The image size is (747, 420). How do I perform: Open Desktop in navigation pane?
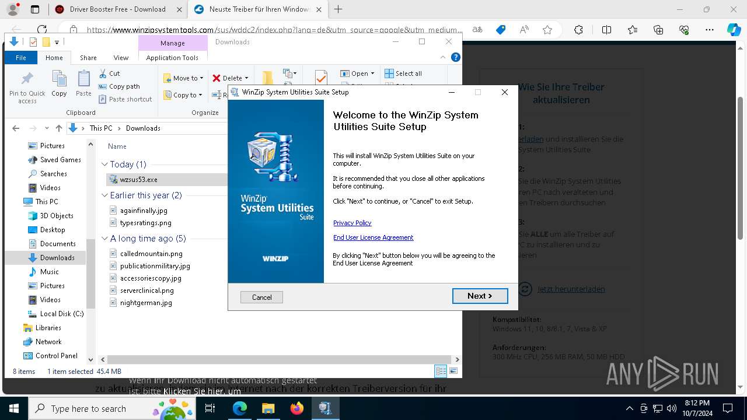(53, 230)
